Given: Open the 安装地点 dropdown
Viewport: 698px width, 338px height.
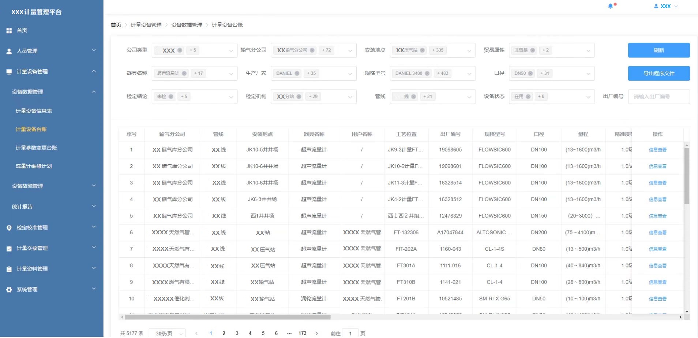Looking at the screenshot, I should (433, 50).
